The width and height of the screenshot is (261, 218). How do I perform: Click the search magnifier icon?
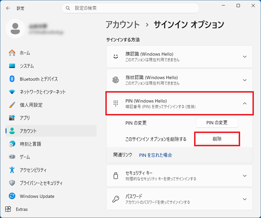coord(68,8)
